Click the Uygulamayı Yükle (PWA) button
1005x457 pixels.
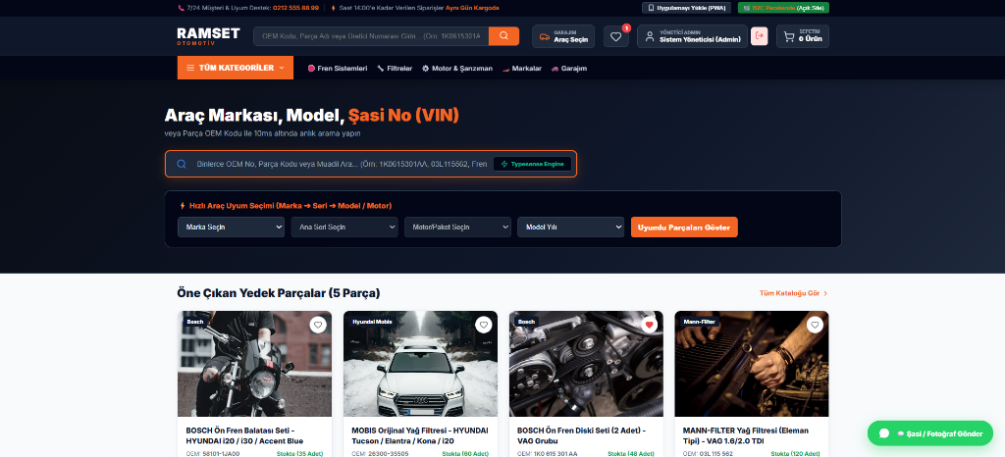[x=686, y=8]
